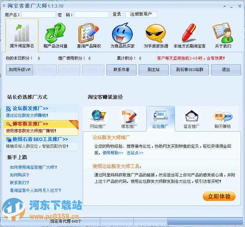
Task: Open the 使用石青SEO工具推广>> banner
Action: coord(41,143)
